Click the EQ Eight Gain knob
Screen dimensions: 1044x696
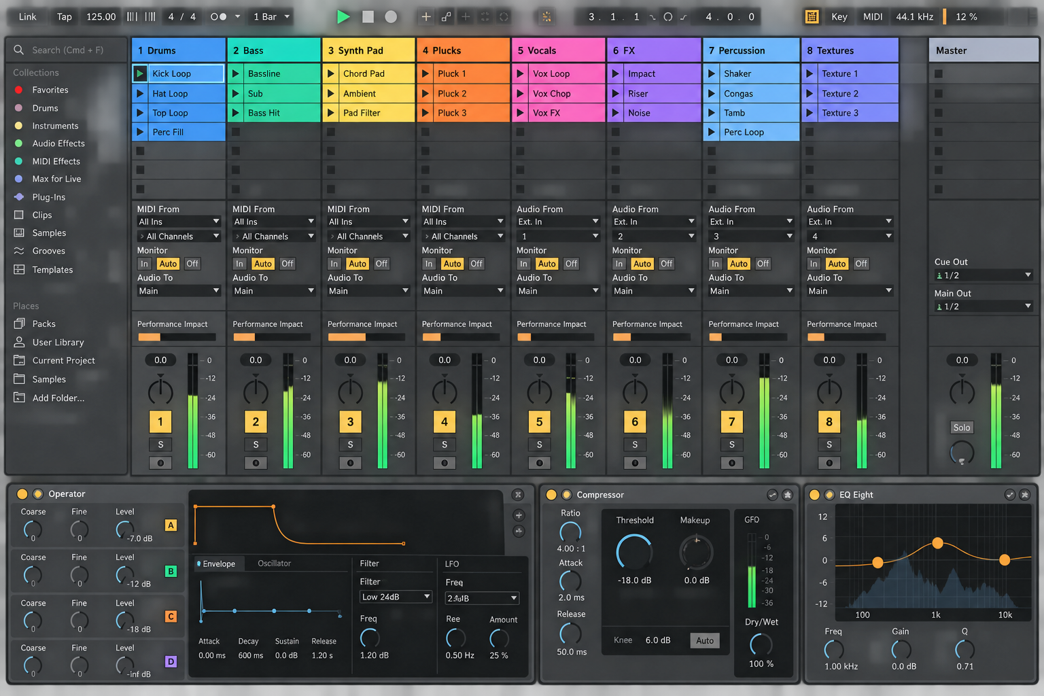[901, 650]
